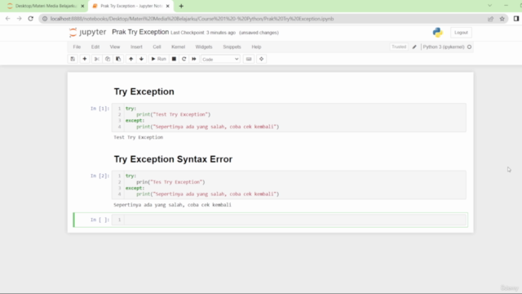Click the Try Exception Syntax Error heading

[x=173, y=159]
